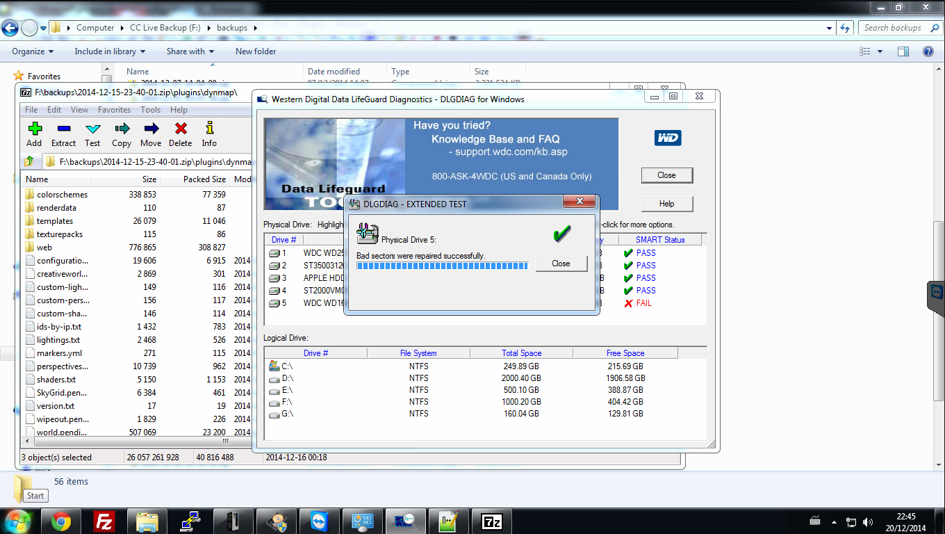Run Test on archive in 7-Zip
Image resolution: width=945 pixels, height=534 pixels.
tap(92, 133)
